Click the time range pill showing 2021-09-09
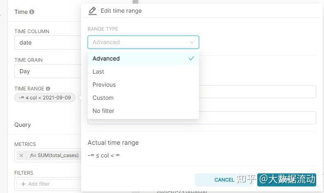The image size is (324, 193). click(45, 98)
